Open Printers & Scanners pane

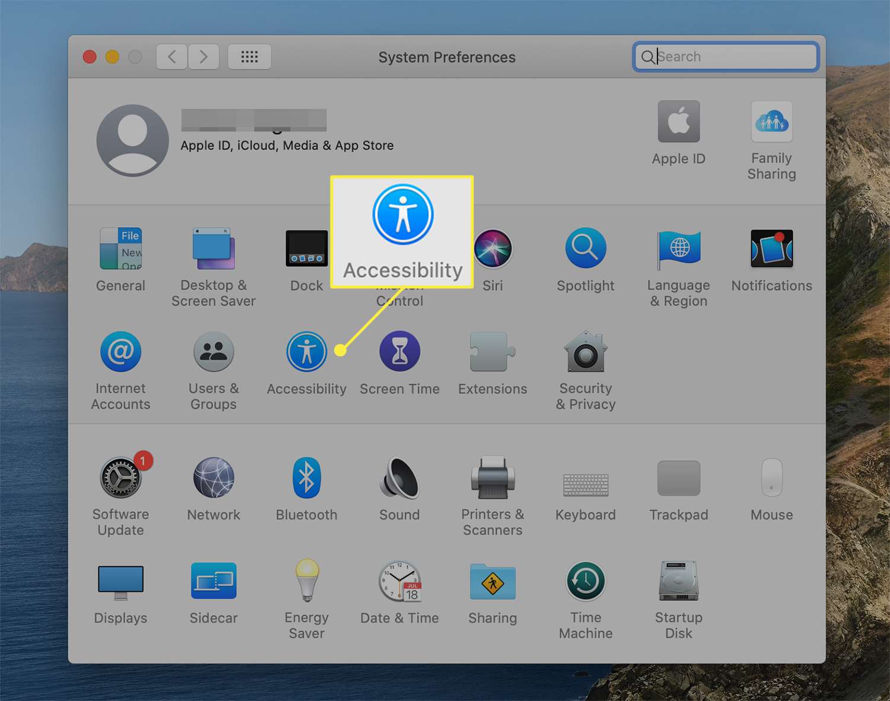[x=492, y=479]
